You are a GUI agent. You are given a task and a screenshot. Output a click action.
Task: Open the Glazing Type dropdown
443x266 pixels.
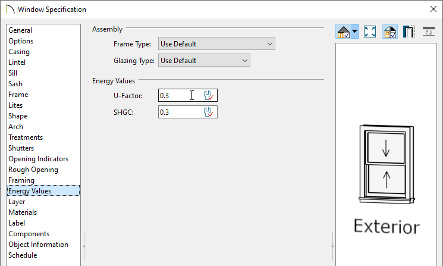click(204, 61)
